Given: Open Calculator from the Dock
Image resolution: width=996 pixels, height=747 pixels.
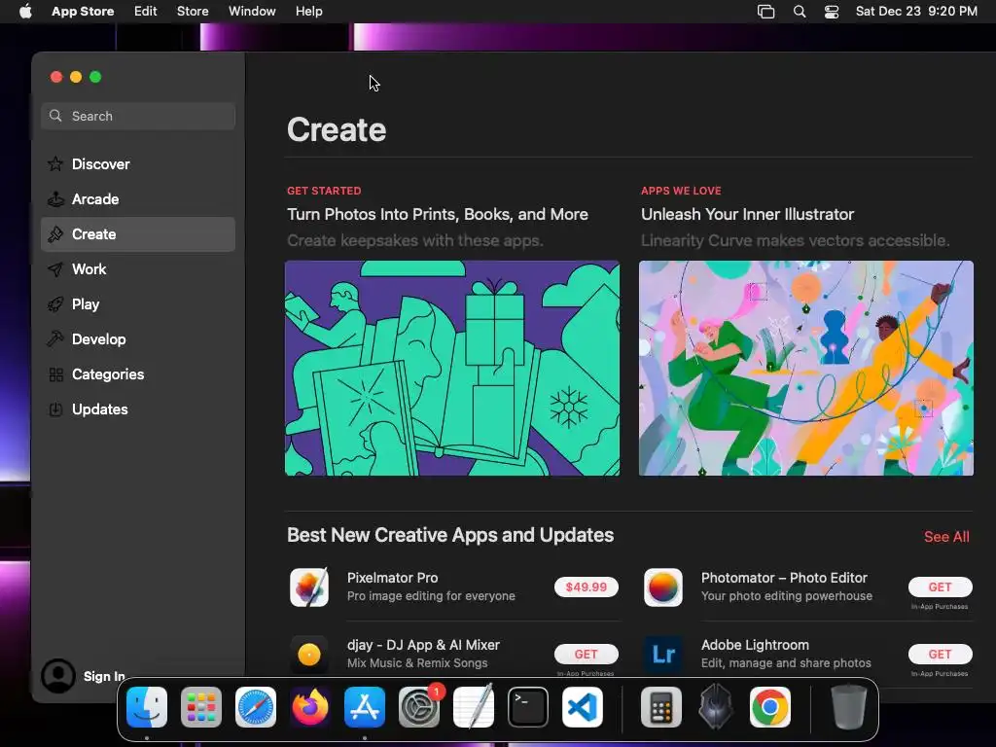Looking at the screenshot, I should [661, 707].
